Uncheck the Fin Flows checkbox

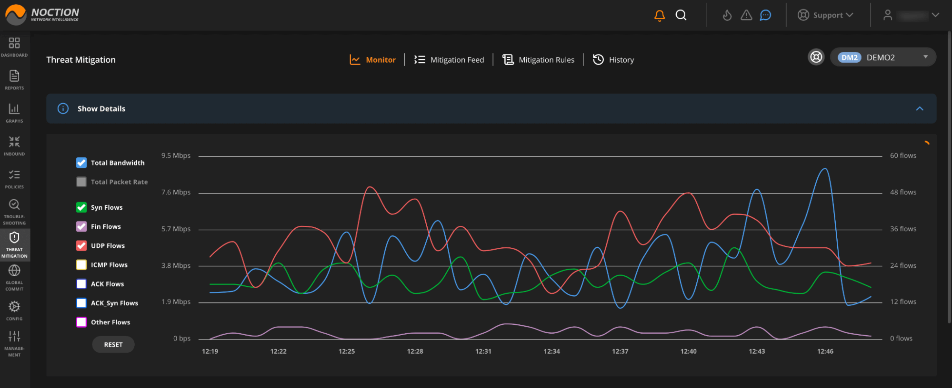coord(81,226)
